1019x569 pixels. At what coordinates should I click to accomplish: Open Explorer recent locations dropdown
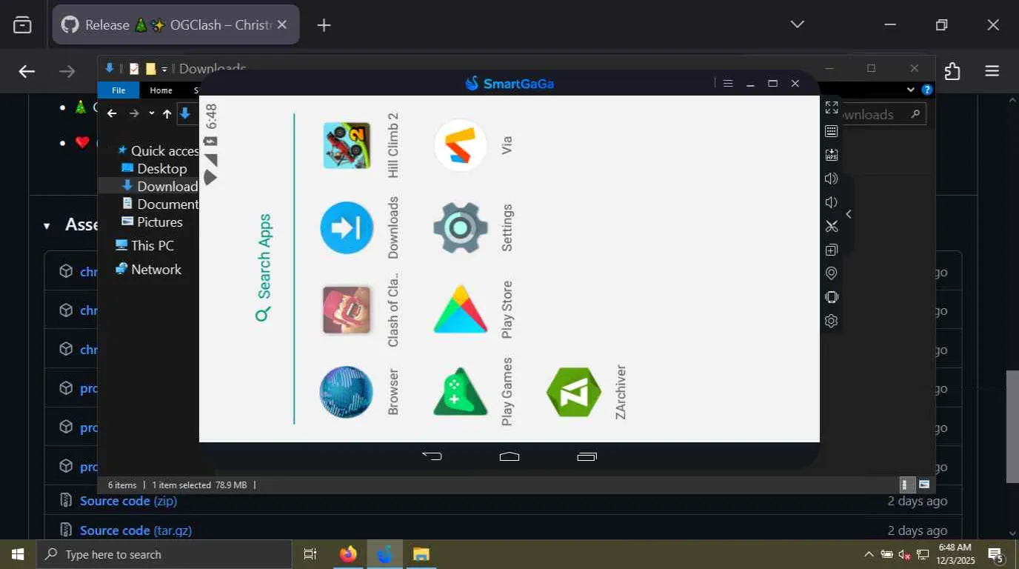[x=151, y=113]
